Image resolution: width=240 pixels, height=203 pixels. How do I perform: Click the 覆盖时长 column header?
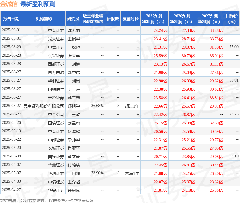[x=130, y=19]
